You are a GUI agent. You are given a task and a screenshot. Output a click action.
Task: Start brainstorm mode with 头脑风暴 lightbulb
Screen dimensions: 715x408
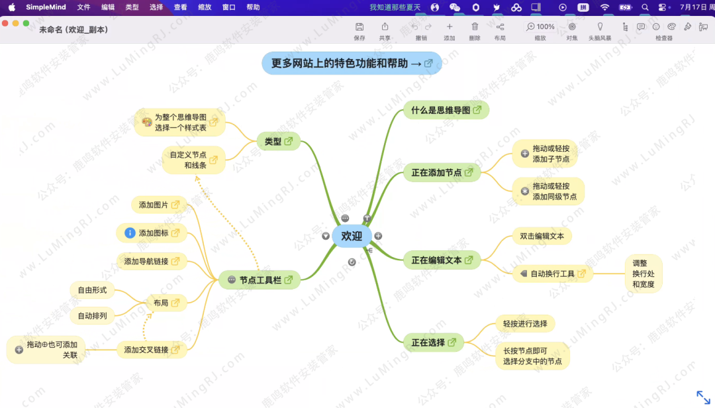click(599, 27)
